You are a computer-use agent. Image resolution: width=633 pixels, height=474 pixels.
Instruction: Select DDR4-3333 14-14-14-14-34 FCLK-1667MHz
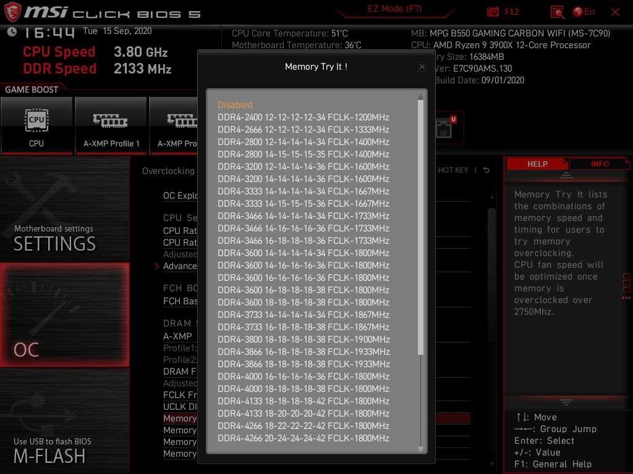click(x=303, y=191)
